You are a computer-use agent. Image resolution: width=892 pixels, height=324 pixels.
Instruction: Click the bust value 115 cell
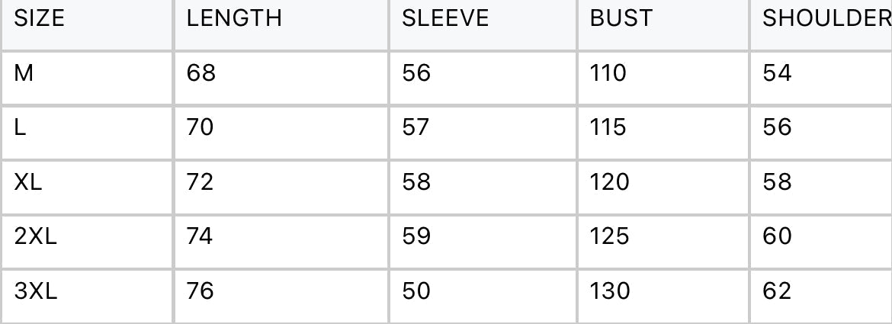pyautogui.click(x=608, y=127)
